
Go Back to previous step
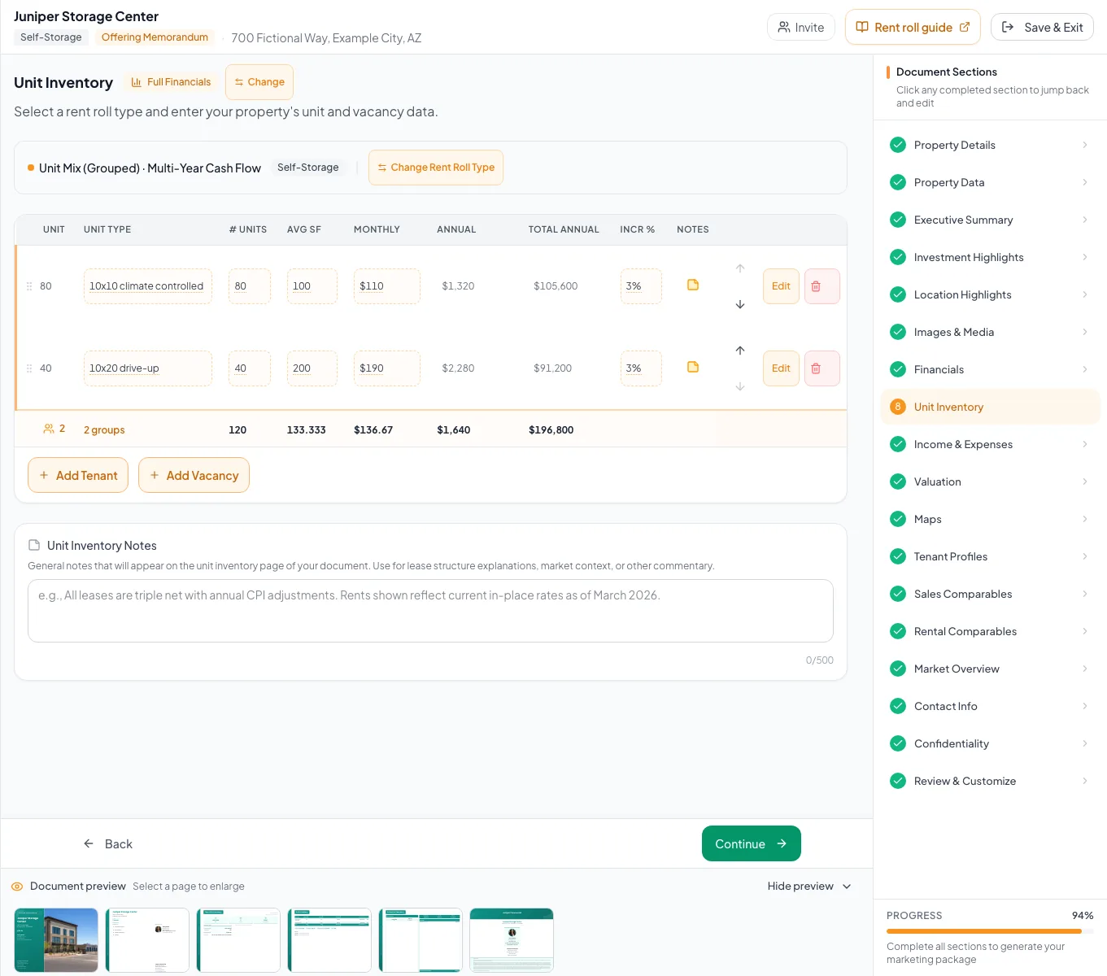coord(108,844)
